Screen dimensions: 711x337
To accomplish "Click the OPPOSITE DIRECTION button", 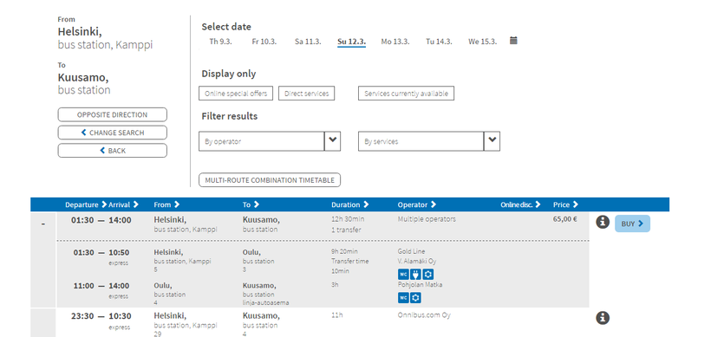I will (113, 114).
